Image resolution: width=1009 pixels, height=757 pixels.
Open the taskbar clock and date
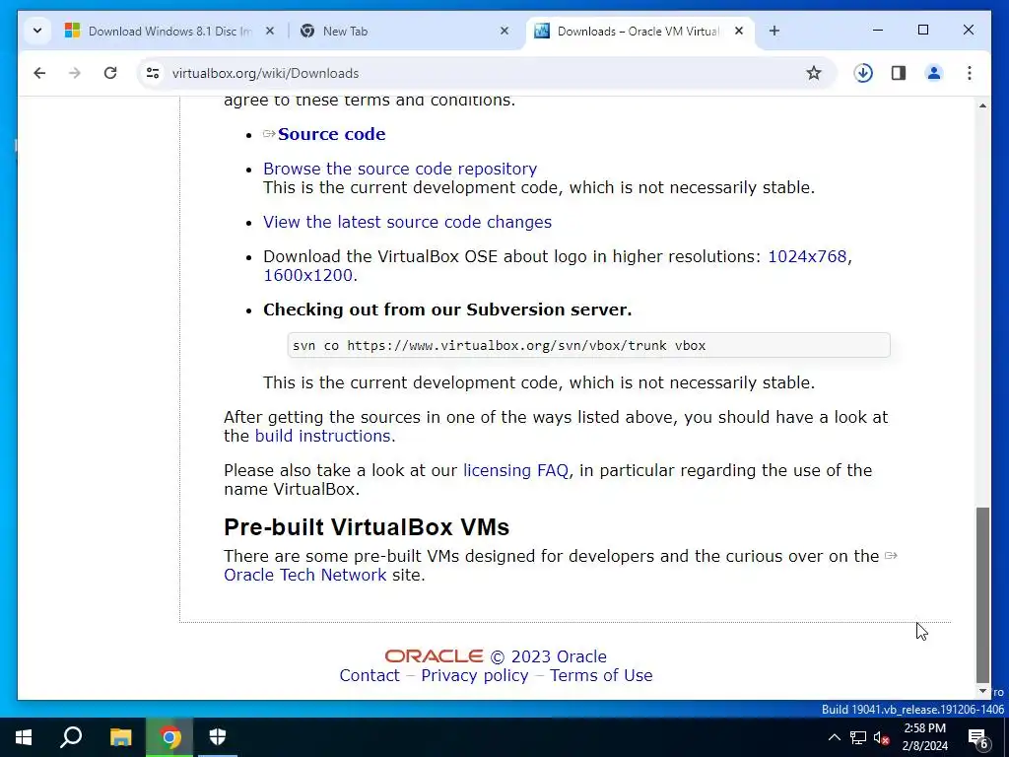[x=924, y=737]
